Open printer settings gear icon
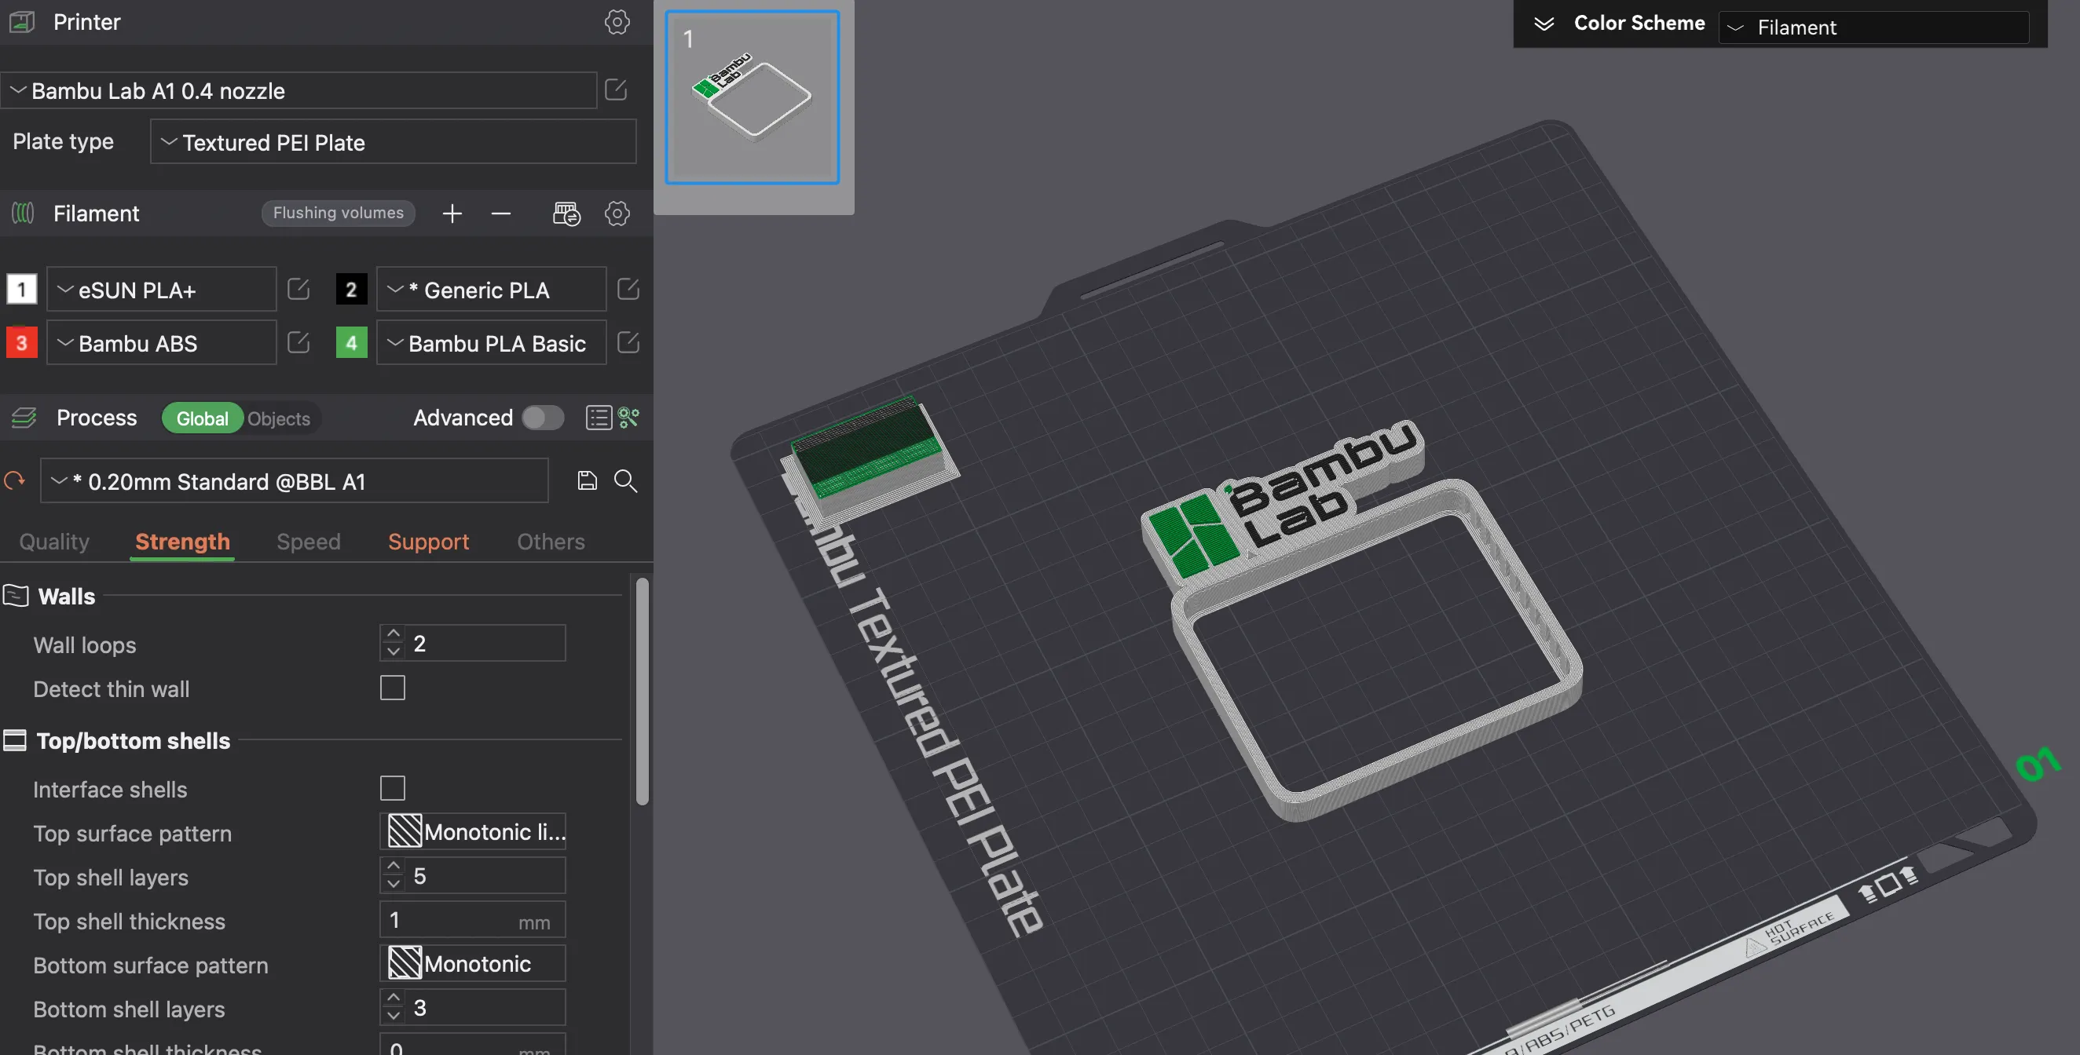The image size is (2080, 1055). [617, 22]
